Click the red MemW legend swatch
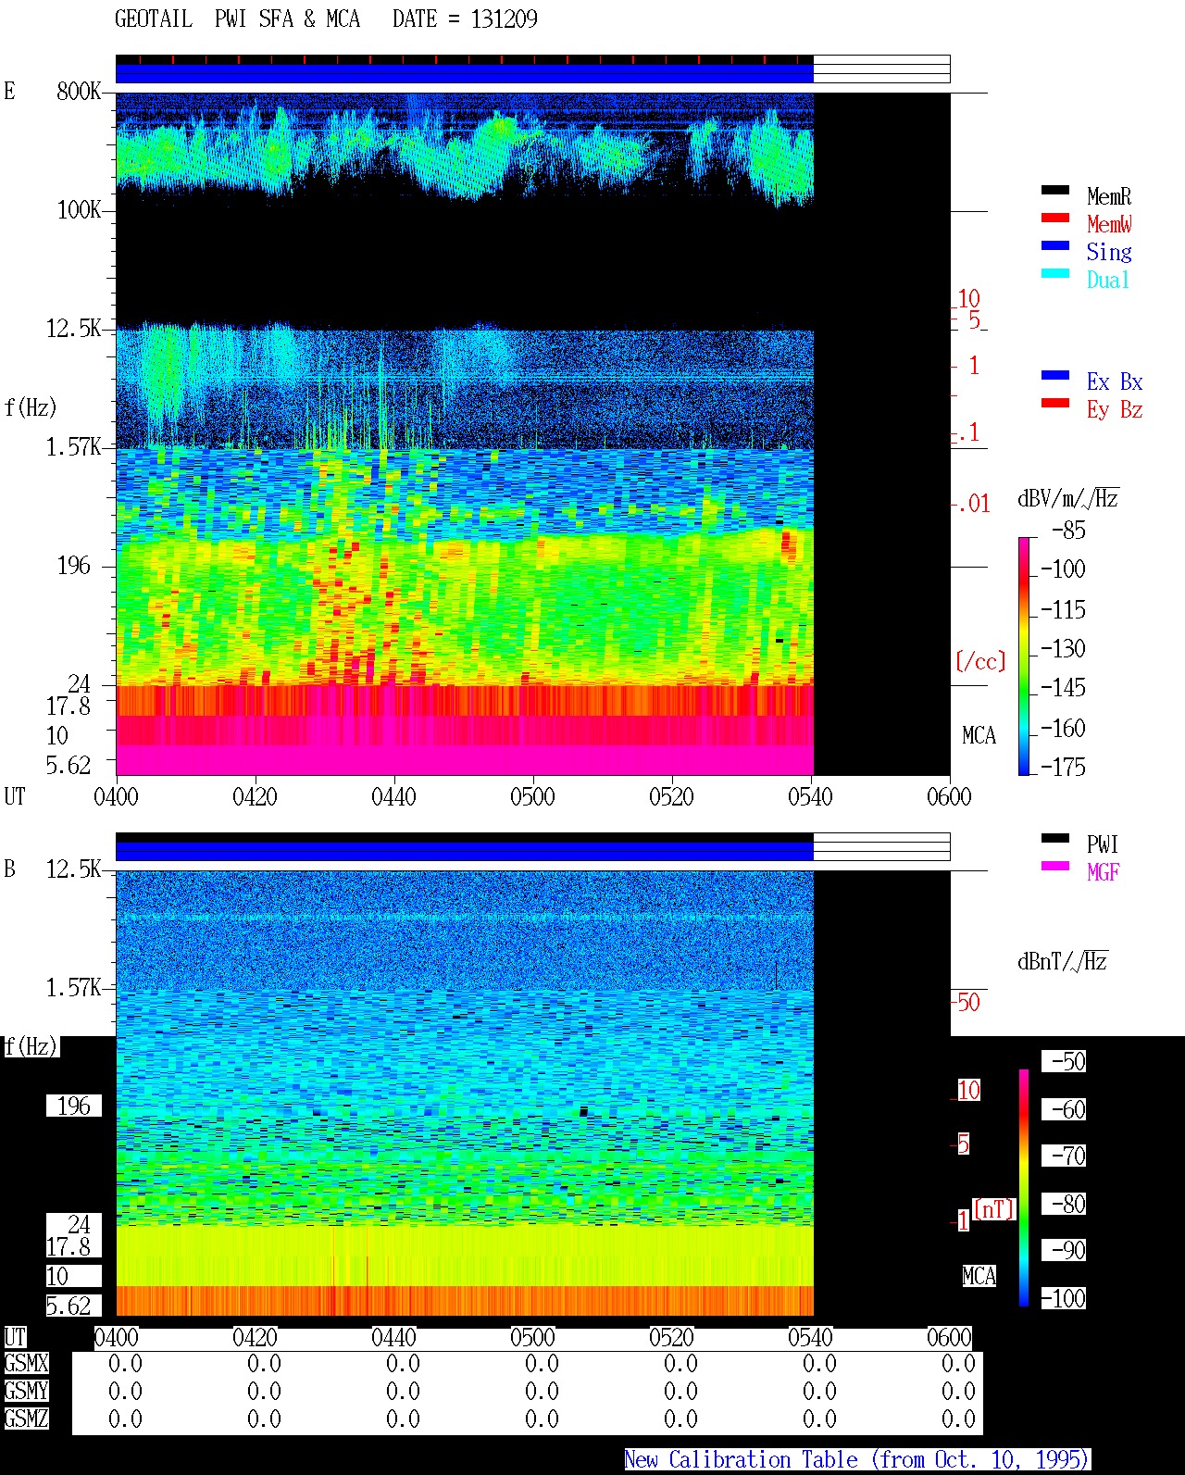Screen dimensions: 1185x1475 click(1055, 219)
